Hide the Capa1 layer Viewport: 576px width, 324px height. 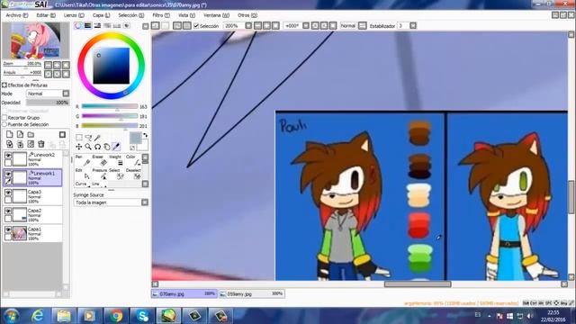tap(8, 229)
